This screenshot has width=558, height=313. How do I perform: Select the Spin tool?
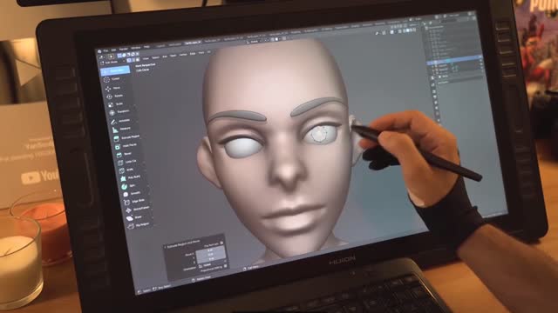pos(128,185)
